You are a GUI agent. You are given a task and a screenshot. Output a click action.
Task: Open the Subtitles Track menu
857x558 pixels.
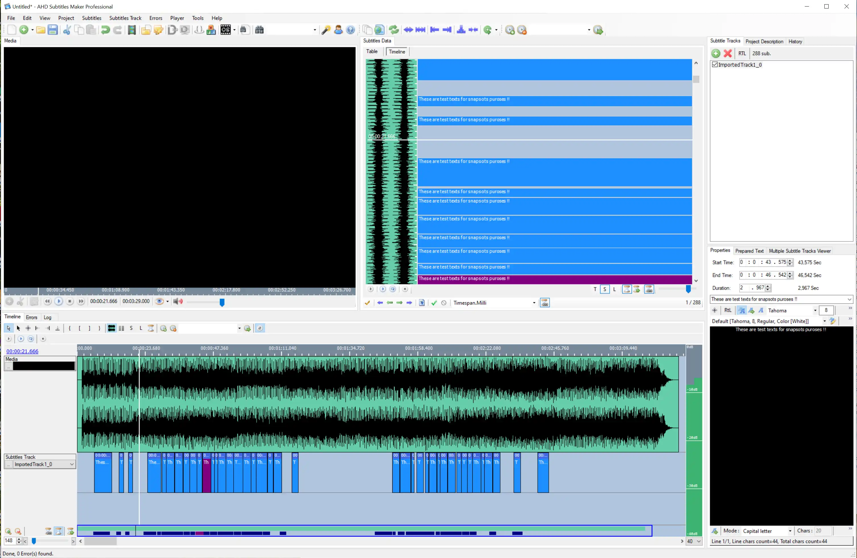point(125,18)
